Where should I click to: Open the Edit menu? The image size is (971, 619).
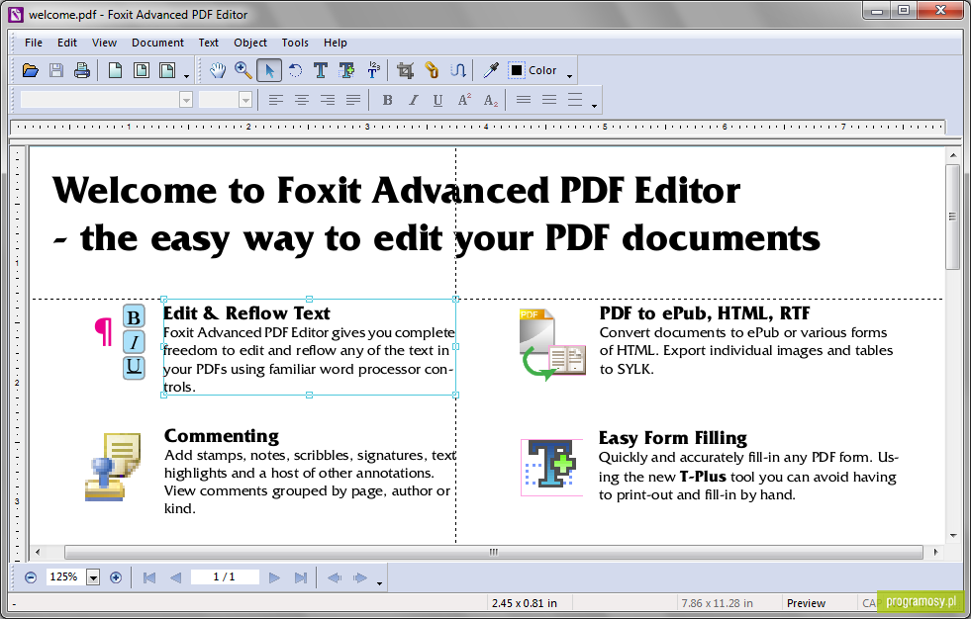click(67, 43)
